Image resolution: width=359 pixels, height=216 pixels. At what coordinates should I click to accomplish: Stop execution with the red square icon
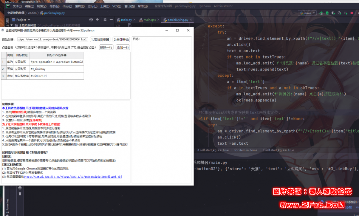[352, 13]
